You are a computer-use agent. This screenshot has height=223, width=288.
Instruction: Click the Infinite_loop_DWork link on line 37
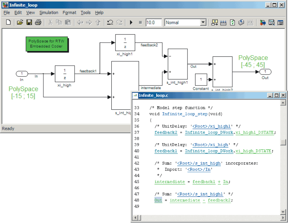(209, 132)
